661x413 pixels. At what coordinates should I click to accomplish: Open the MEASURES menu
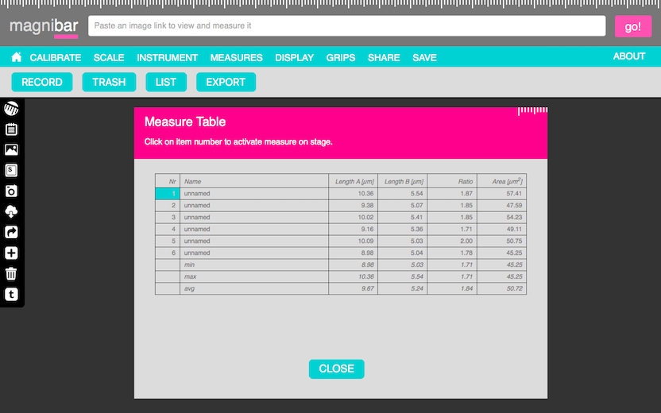coord(236,57)
